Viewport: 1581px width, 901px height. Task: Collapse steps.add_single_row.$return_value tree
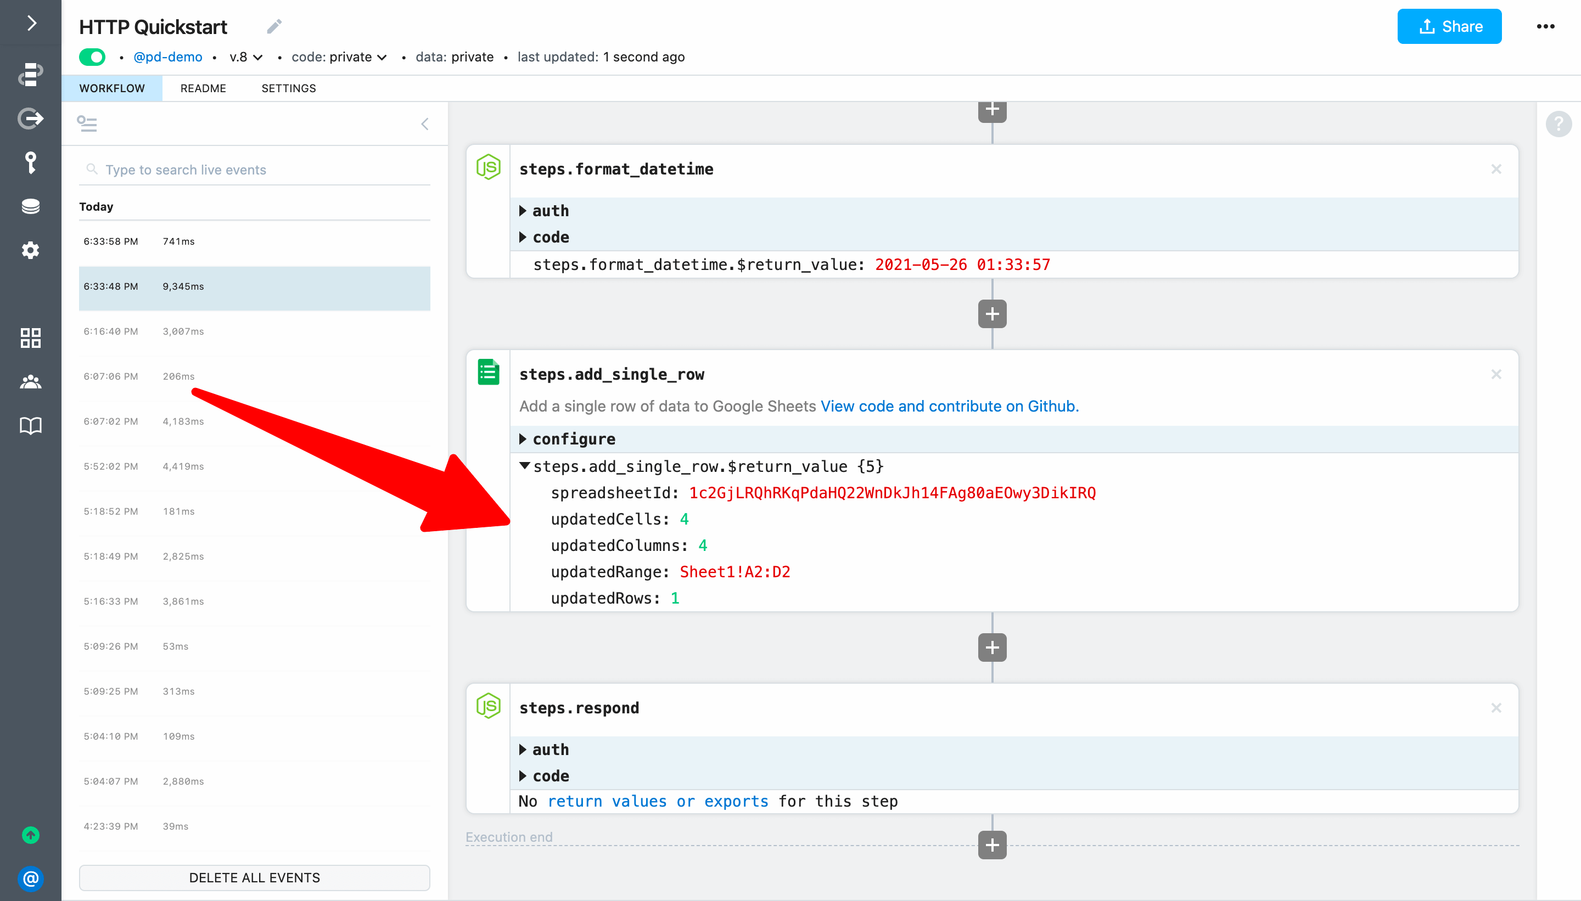click(x=524, y=466)
